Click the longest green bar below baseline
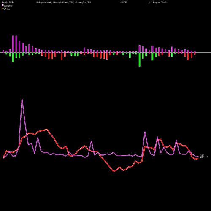 point(140,60)
